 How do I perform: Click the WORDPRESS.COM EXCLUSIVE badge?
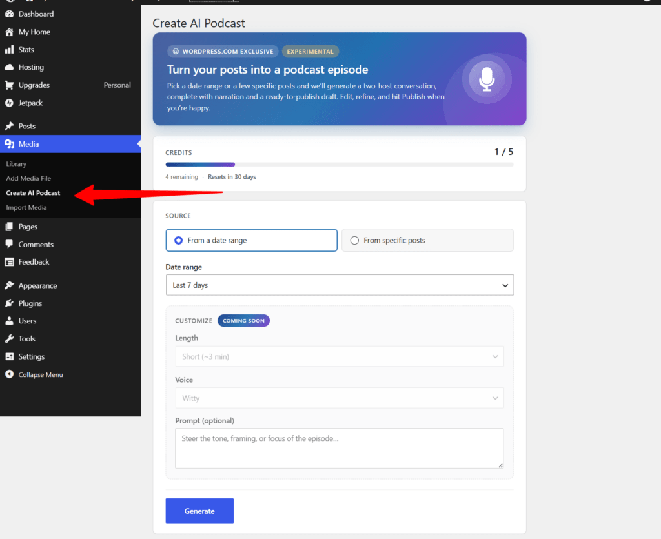point(223,52)
